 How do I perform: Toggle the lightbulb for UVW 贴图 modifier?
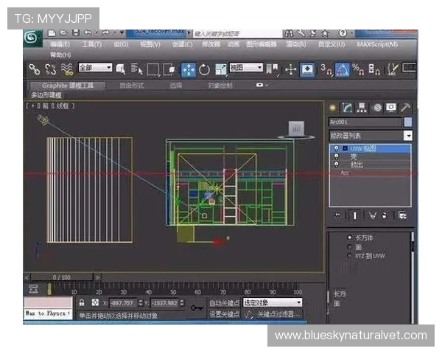pyautogui.click(x=336, y=148)
